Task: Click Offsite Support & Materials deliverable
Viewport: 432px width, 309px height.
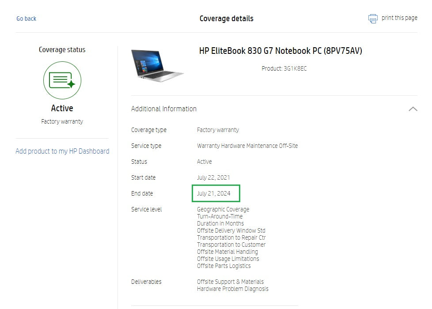Action: [x=230, y=282]
